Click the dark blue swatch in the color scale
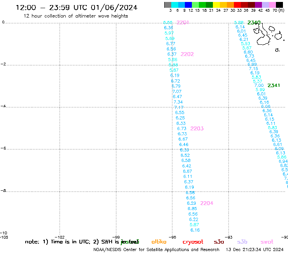 pos(188,5)
